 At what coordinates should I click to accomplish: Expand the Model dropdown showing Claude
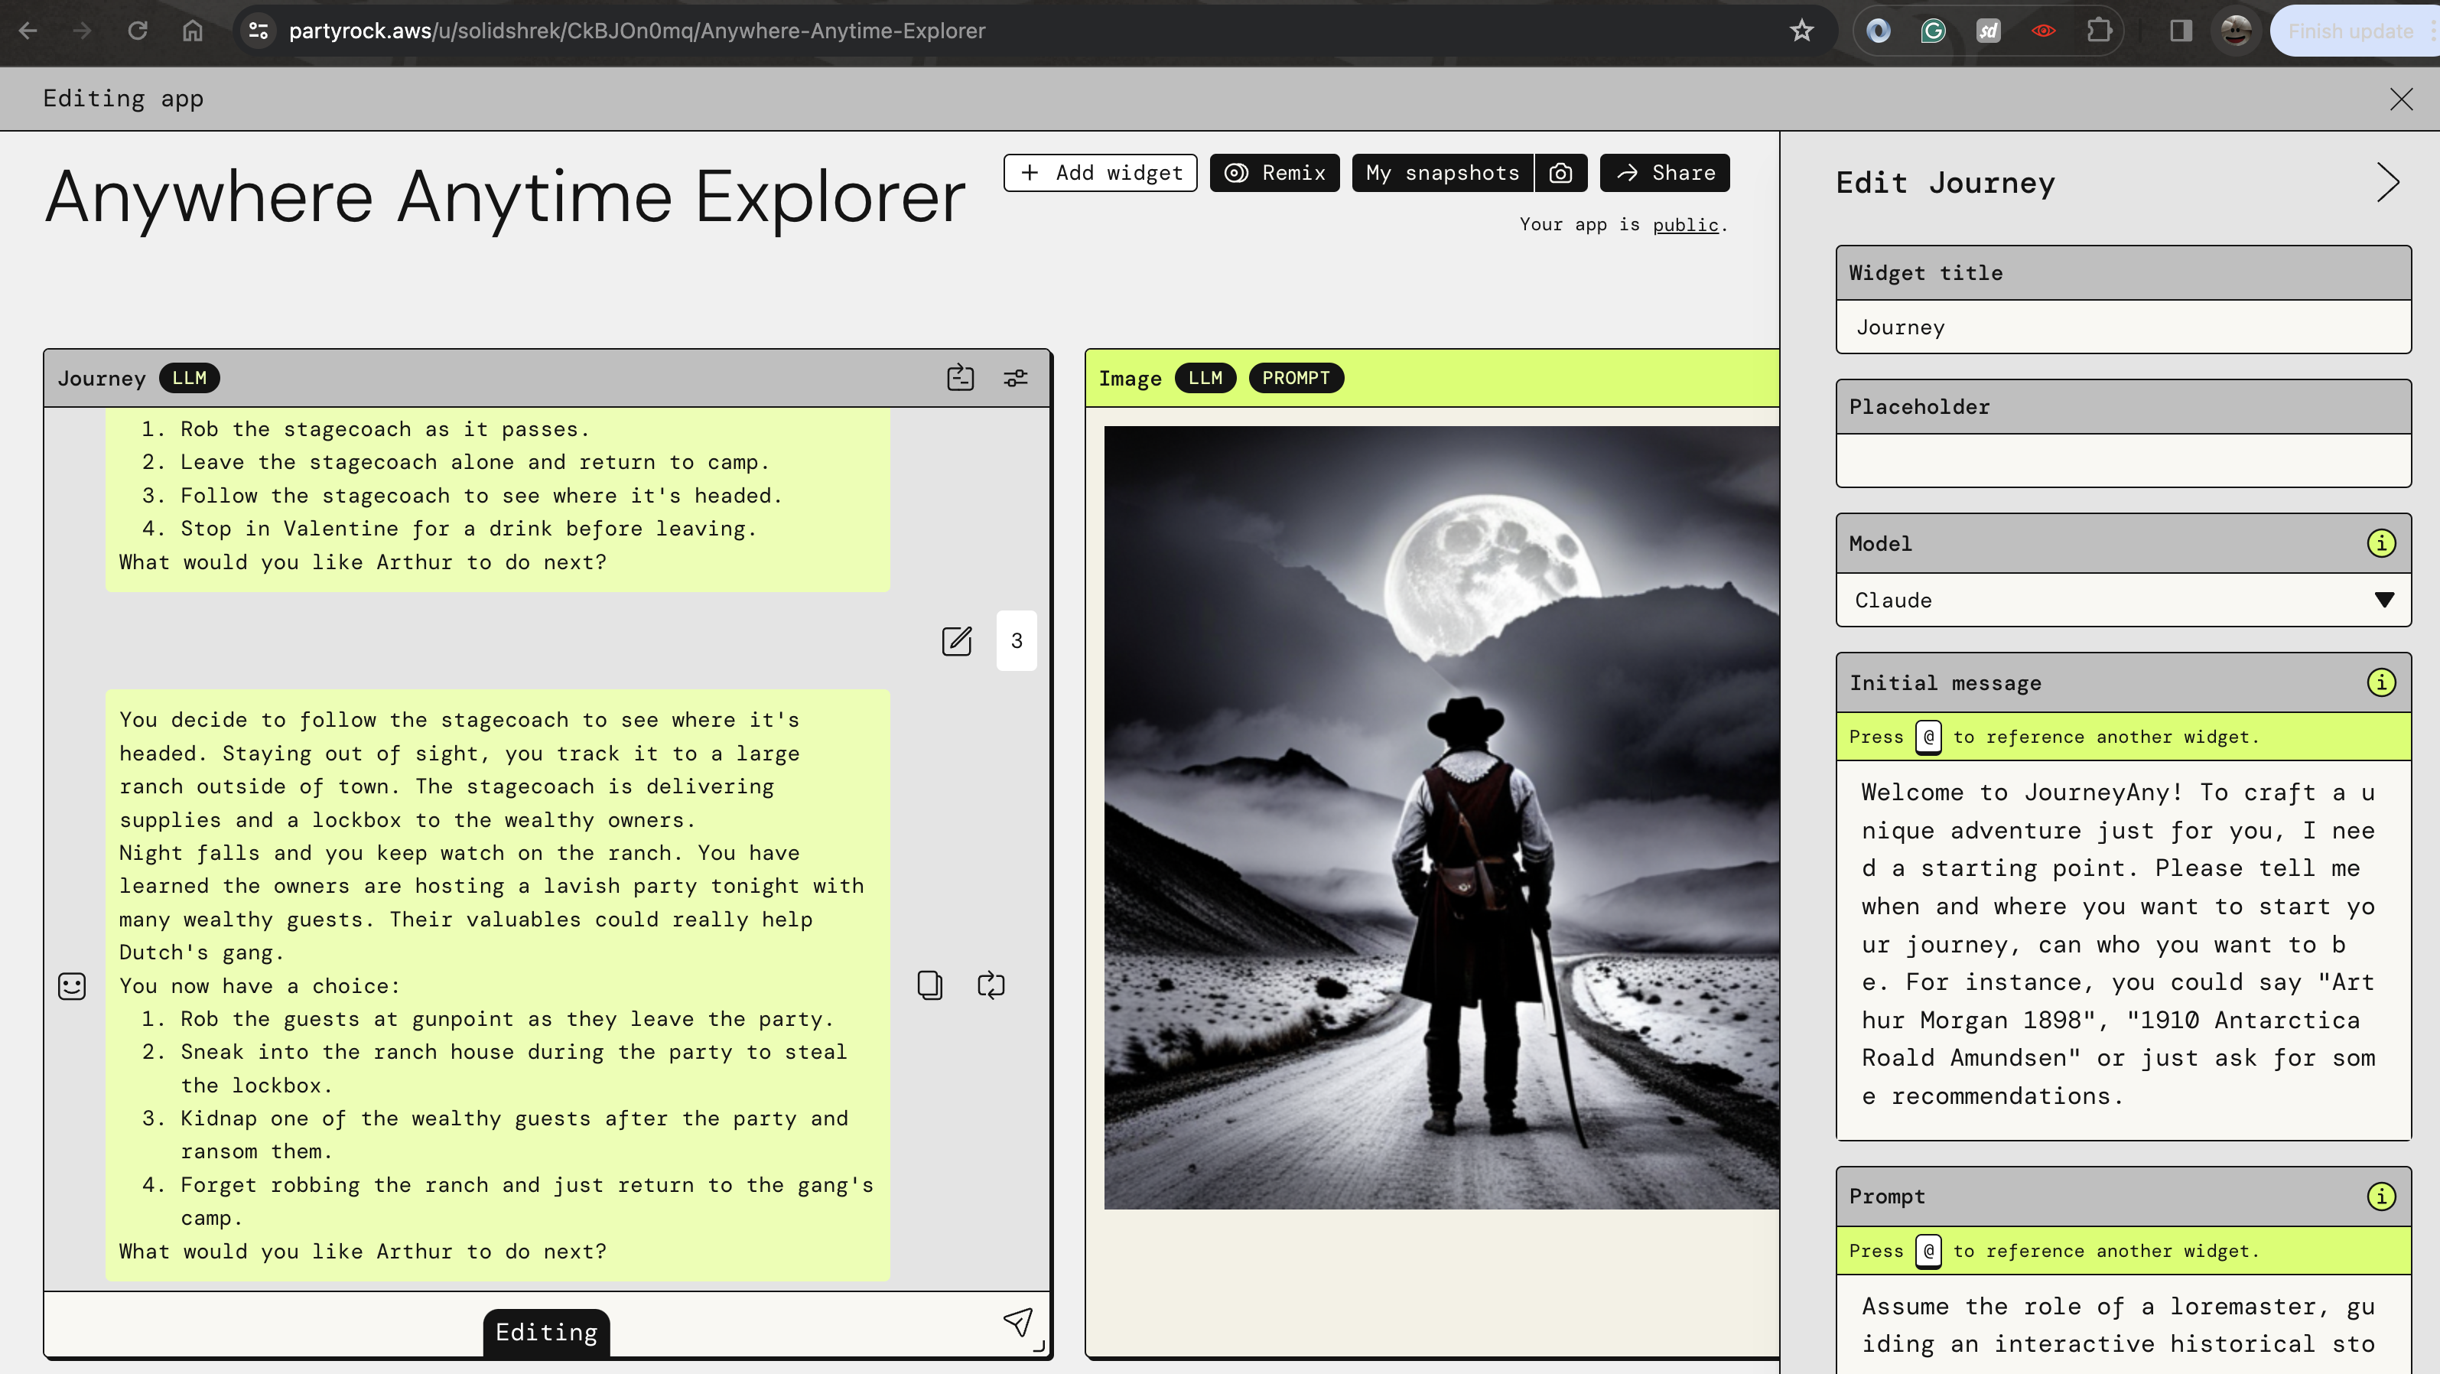click(2122, 601)
